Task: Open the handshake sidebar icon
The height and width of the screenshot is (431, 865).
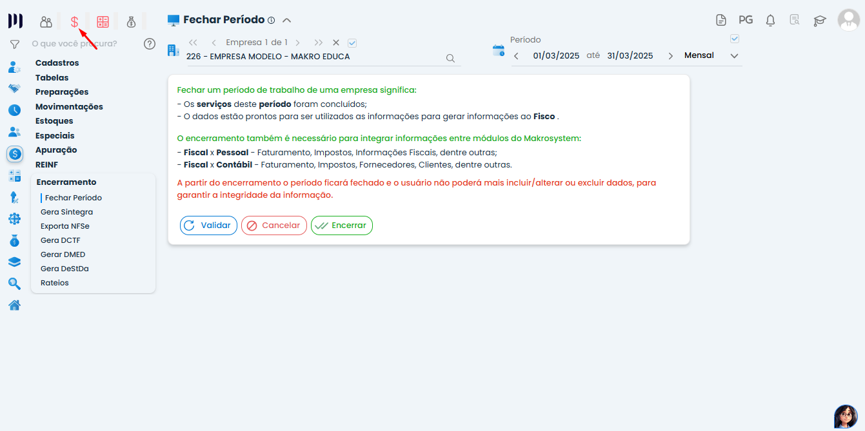Action: [14, 88]
